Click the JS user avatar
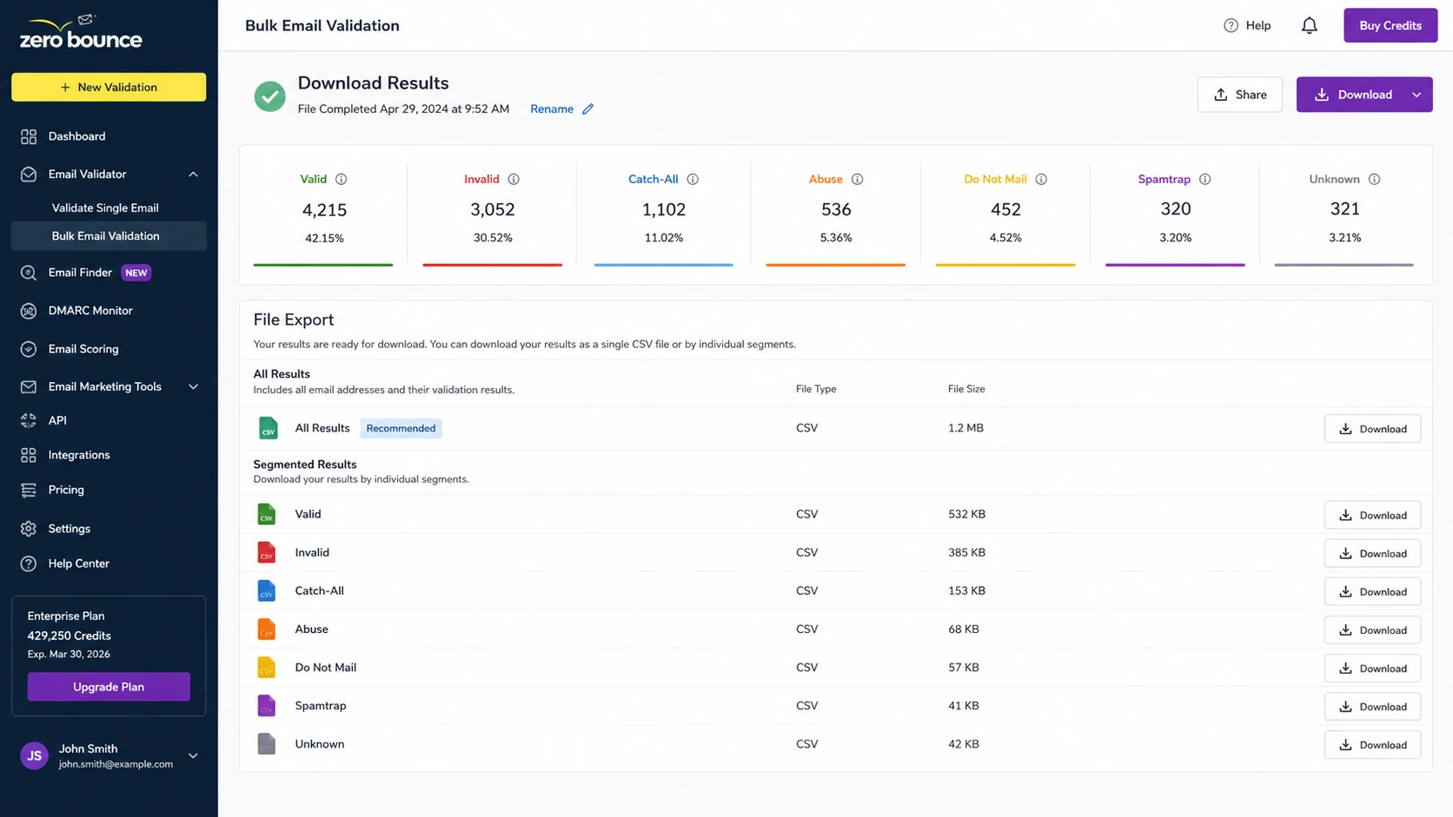The image size is (1453, 817). click(34, 756)
